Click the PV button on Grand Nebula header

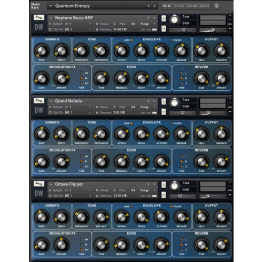[x=230, y=111]
